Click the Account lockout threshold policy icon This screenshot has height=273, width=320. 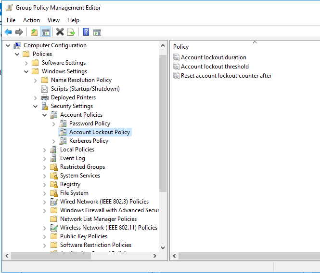point(176,66)
